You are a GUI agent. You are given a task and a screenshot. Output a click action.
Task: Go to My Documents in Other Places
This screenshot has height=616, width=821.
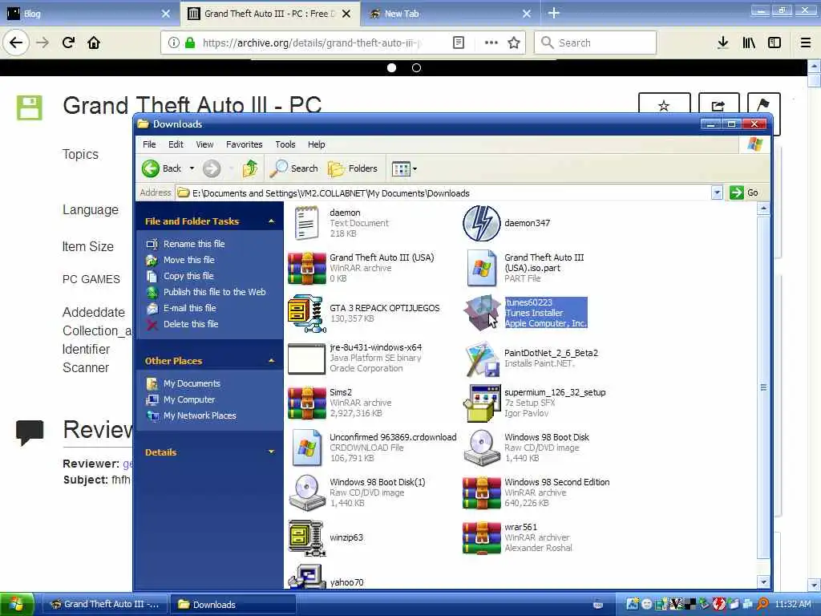[x=192, y=383]
